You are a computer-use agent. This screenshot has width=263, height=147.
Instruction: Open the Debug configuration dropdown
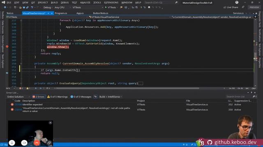[x=48, y=7]
